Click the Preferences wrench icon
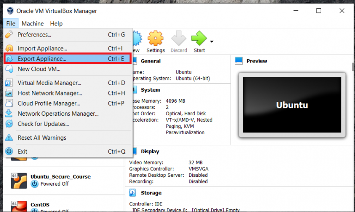Image resolution: width=355 pixels, height=212 pixels. [9, 35]
